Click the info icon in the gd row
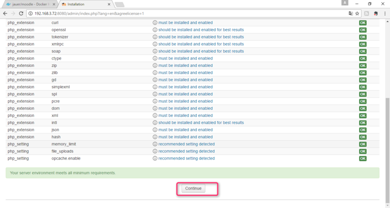 click(155, 80)
